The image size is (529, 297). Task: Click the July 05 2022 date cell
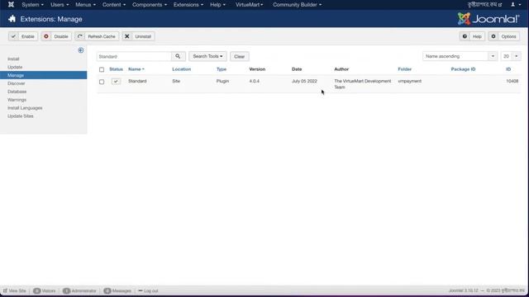(x=304, y=81)
